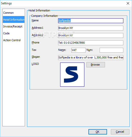
Task: Switch to Action Control settings
Action: click(x=14, y=40)
